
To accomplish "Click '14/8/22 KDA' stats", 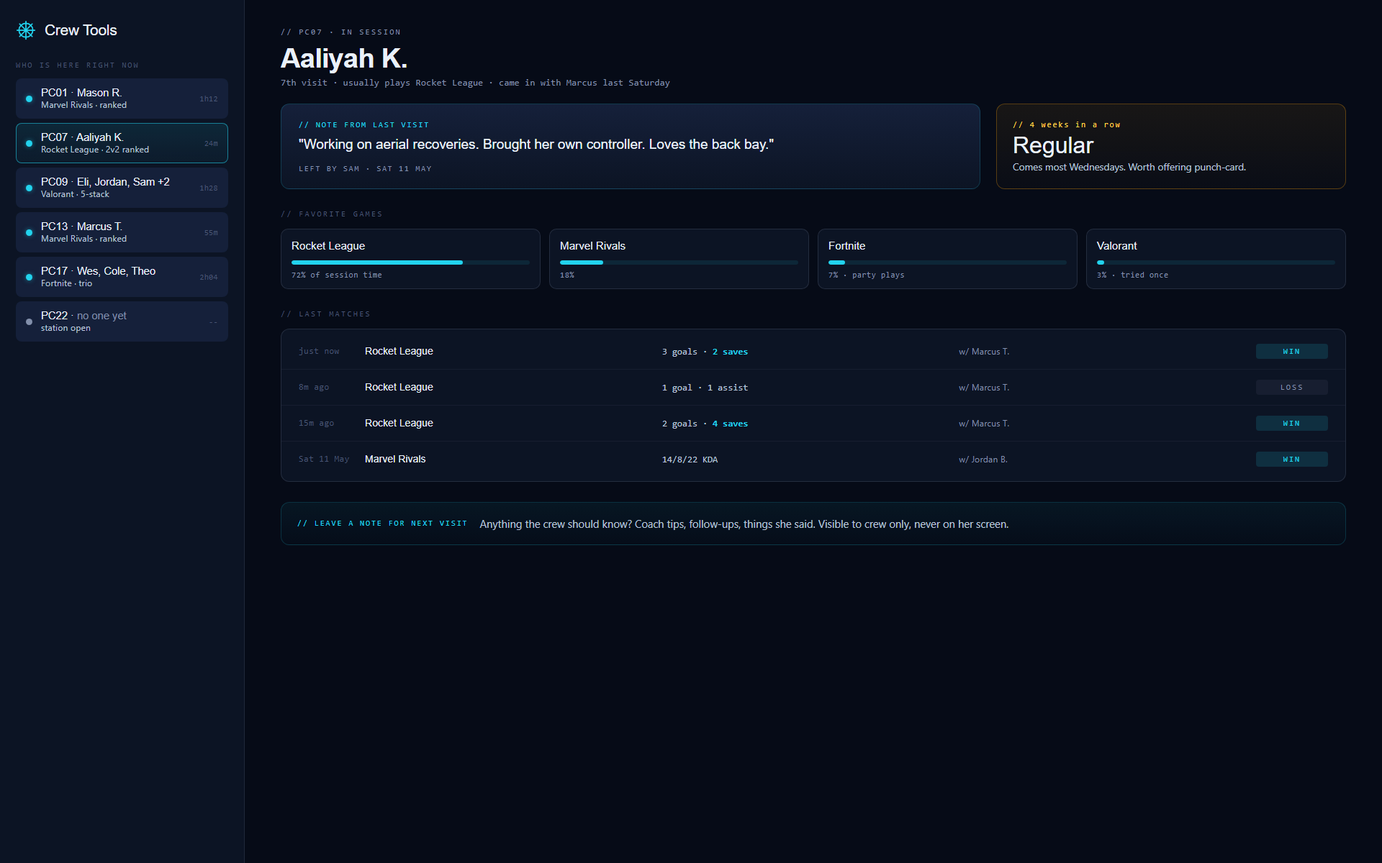I will pos(690,460).
